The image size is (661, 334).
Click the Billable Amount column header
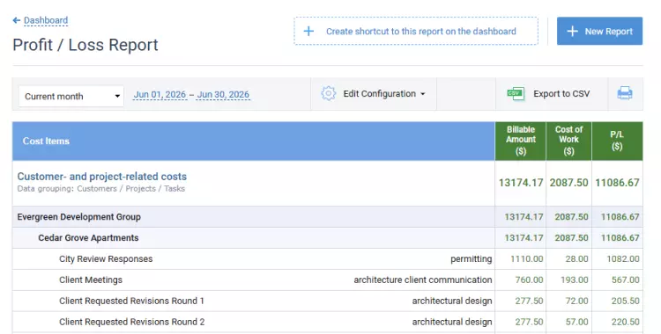tap(520, 141)
